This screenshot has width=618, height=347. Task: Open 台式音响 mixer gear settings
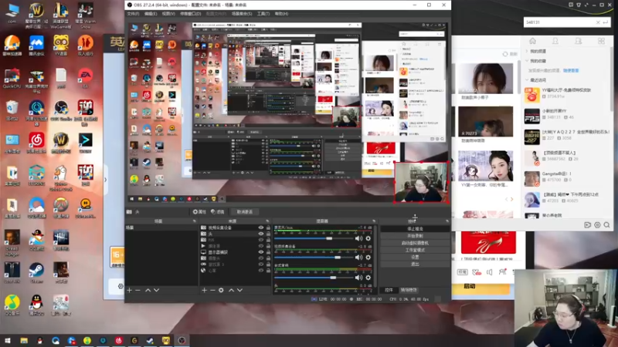tap(368, 278)
